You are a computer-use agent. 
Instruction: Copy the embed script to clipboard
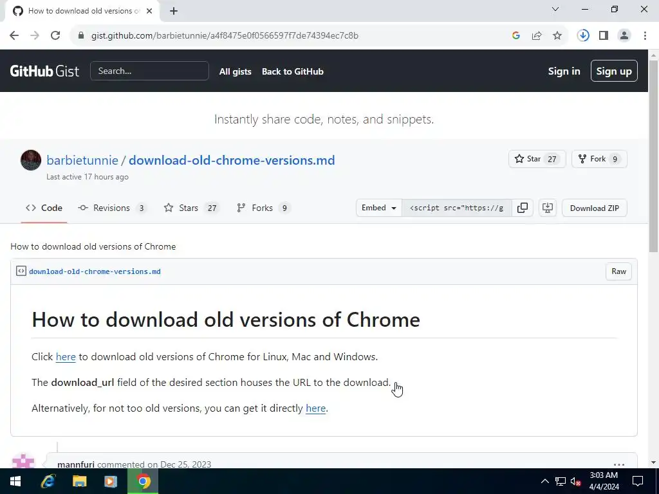click(523, 208)
